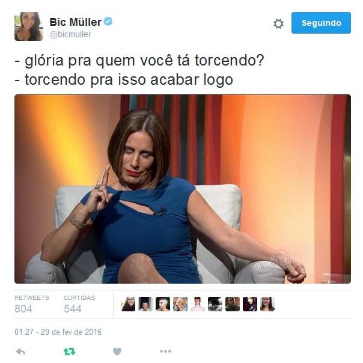The image size is (363, 363).
Task: Open the @bicmuller handle link
Action: point(70,34)
